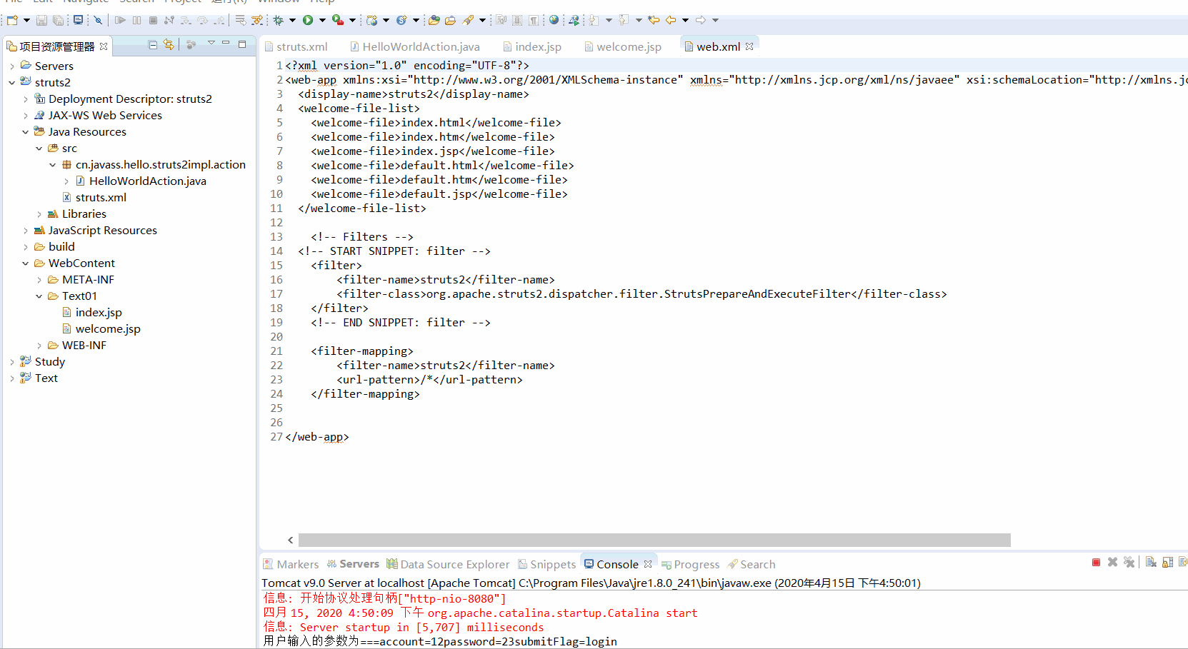Switch to the HelloWorldAction.java tab
1188x649 pixels.
click(420, 46)
